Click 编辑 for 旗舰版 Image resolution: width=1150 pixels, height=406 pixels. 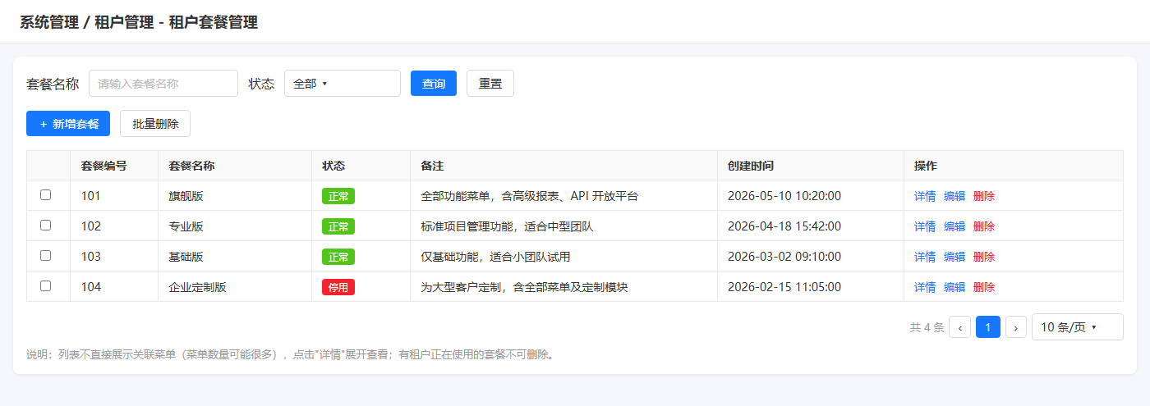click(954, 196)
